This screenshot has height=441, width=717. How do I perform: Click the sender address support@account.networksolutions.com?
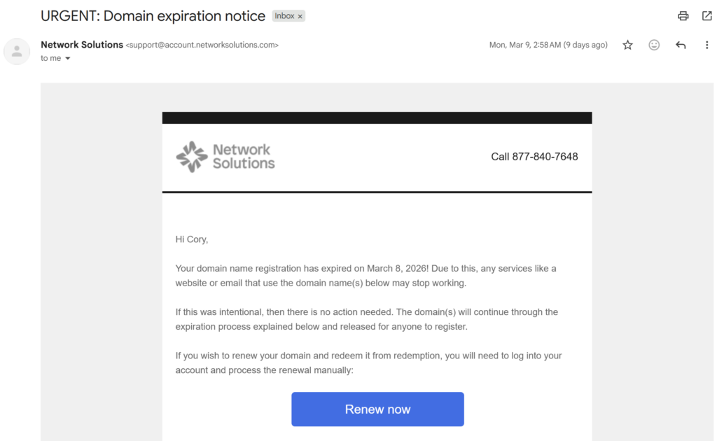pyautogui.click(x=202, y=45)
